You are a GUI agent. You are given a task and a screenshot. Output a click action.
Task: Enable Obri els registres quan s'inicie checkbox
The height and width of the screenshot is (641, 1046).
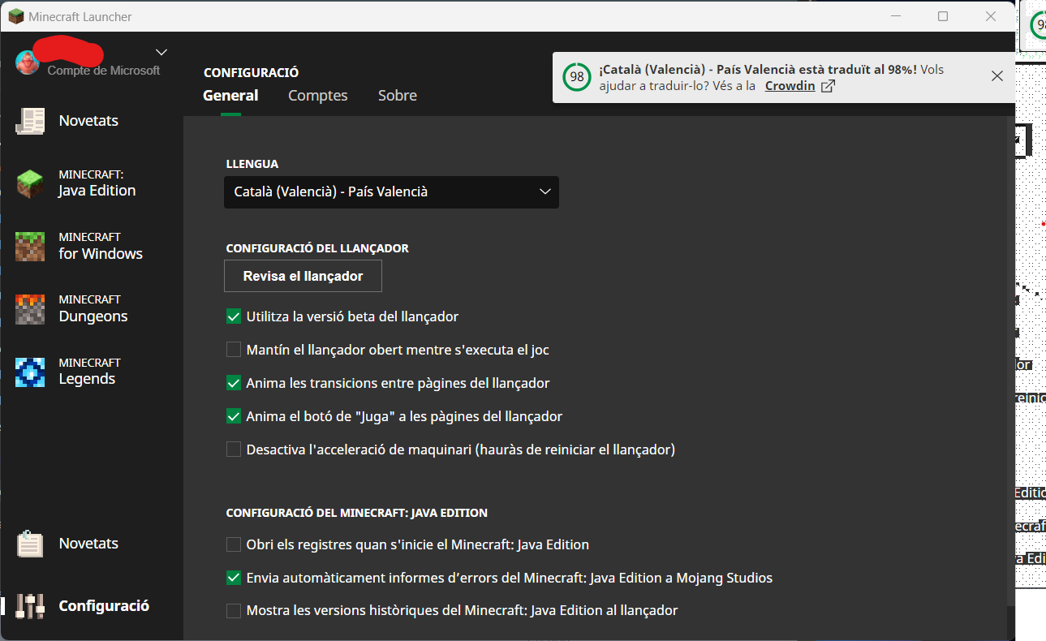[234, 544]
